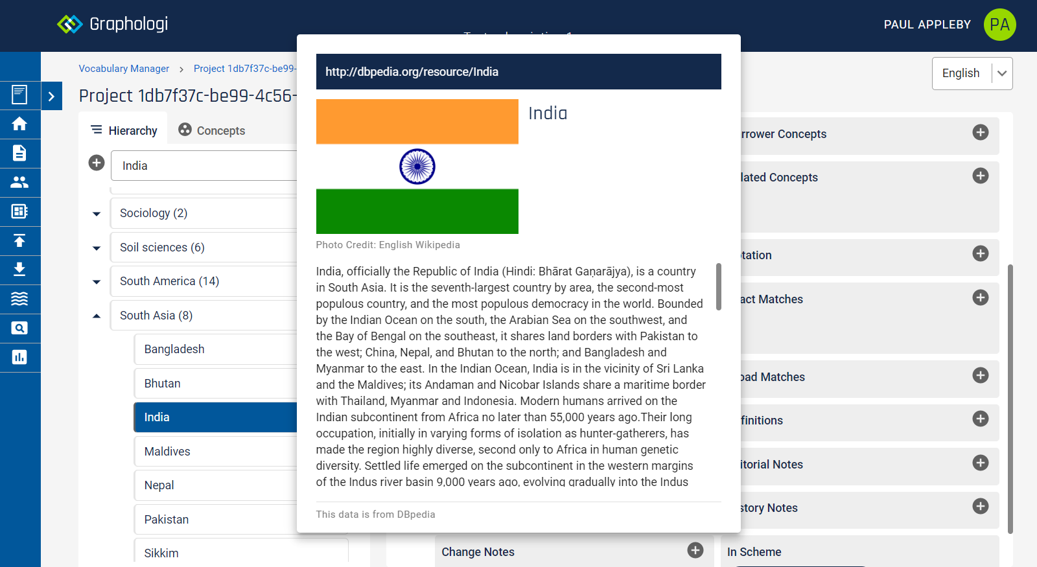Open the English language dropdown
The height and width of the screenshot is (567, 1037).
pyautogui.click(x=972, y=73)
